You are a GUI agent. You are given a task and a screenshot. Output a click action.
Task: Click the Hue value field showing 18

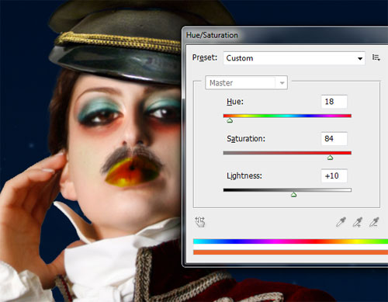334,102
